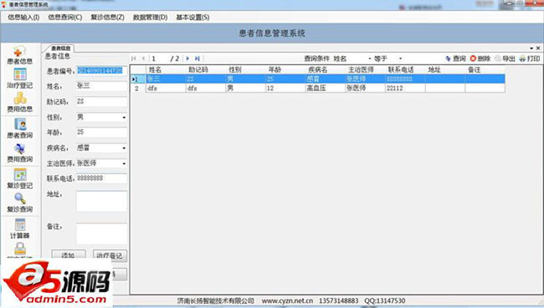The image size is (544, 308).
Task: Go to first record navigation icon
Action: [134, 58]
